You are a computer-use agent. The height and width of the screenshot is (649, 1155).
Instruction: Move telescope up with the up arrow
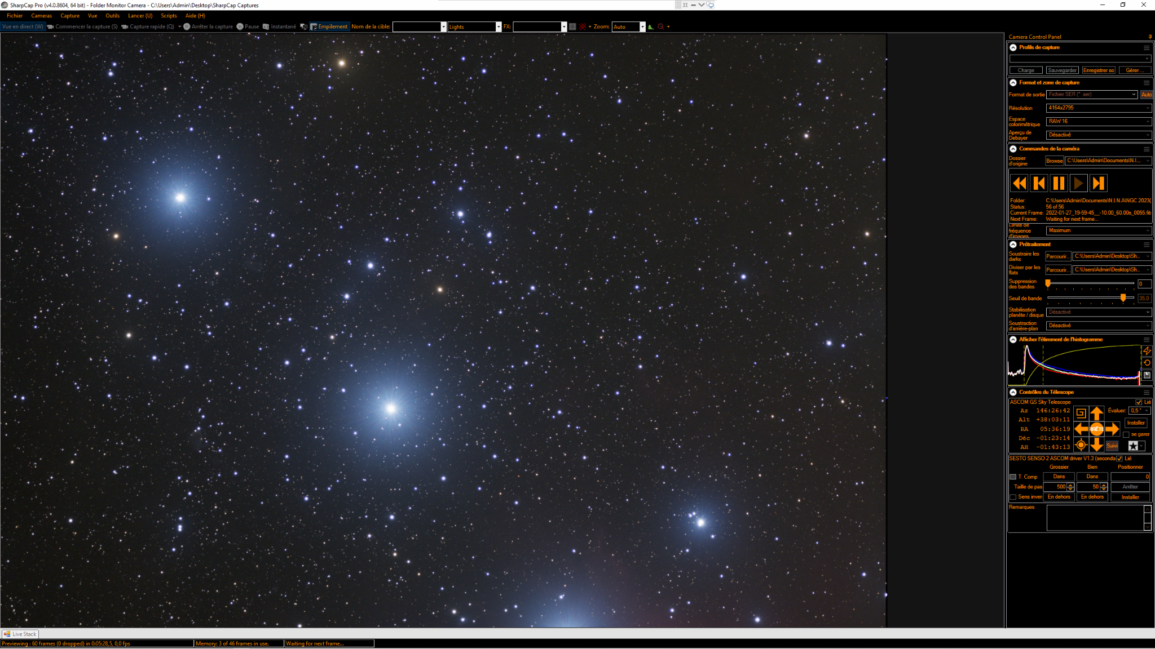tap(1096, 414)
